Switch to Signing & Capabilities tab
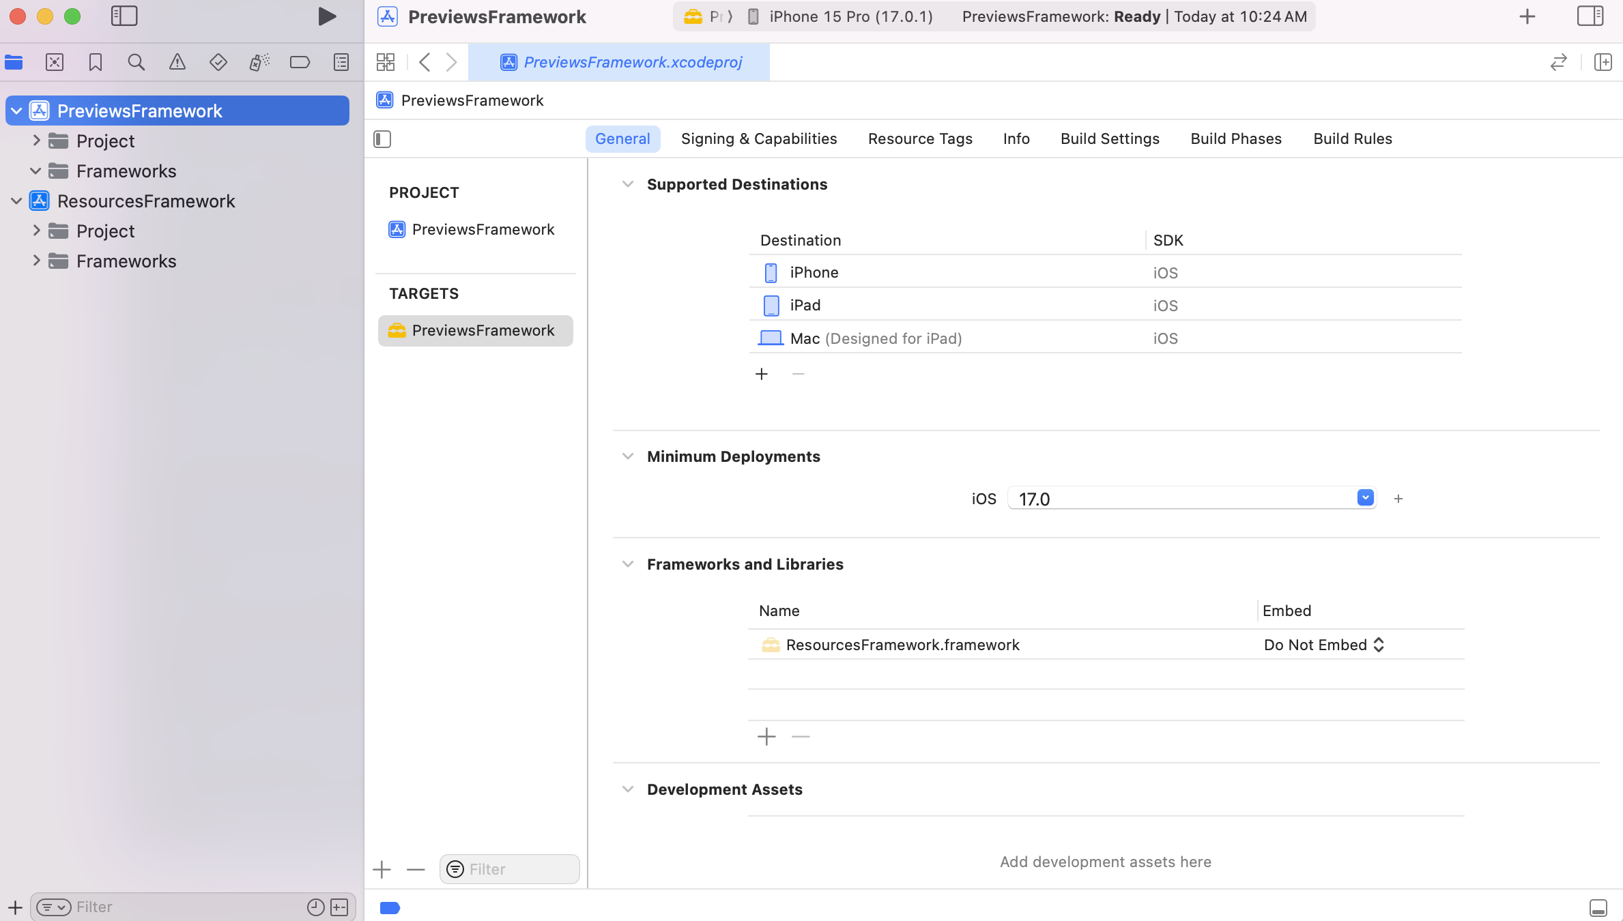 coord(759,138)
